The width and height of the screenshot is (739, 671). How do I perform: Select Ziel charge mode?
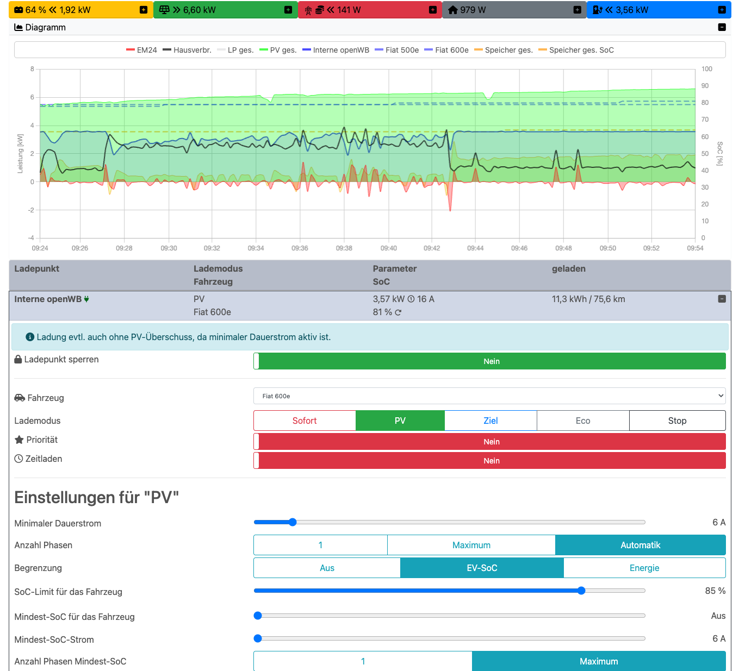coord(490,421)
